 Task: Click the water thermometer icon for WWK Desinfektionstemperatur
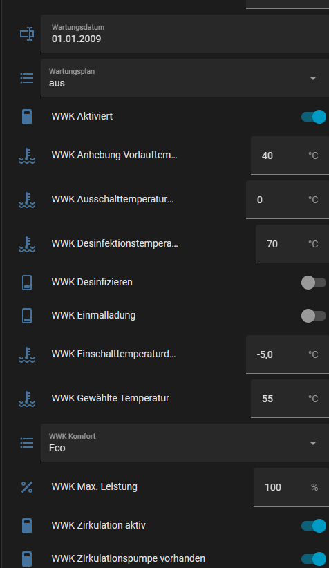[27, 244]
